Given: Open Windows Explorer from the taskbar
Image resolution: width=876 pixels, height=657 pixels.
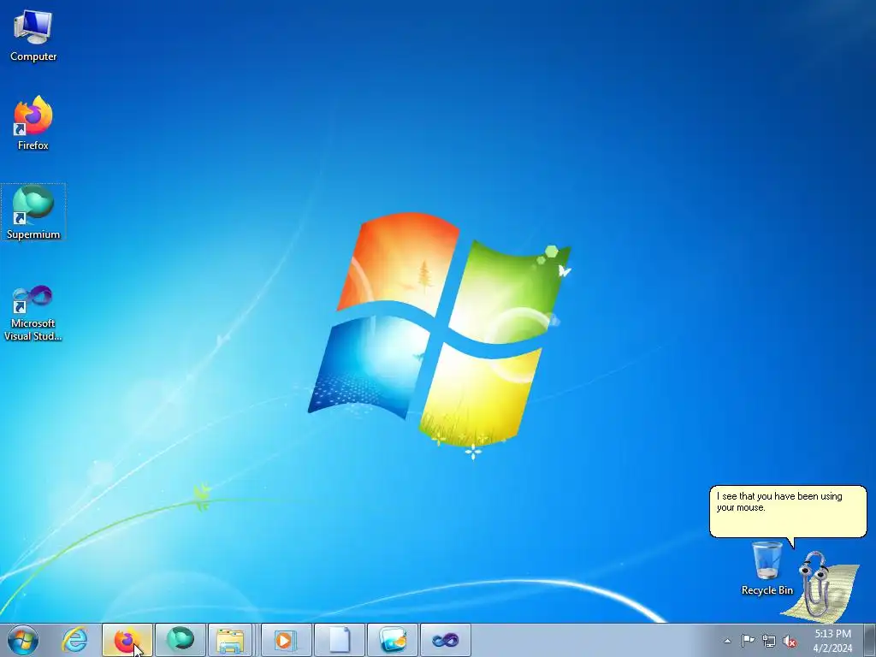Looking at the screenshot, I should (231, 640).
